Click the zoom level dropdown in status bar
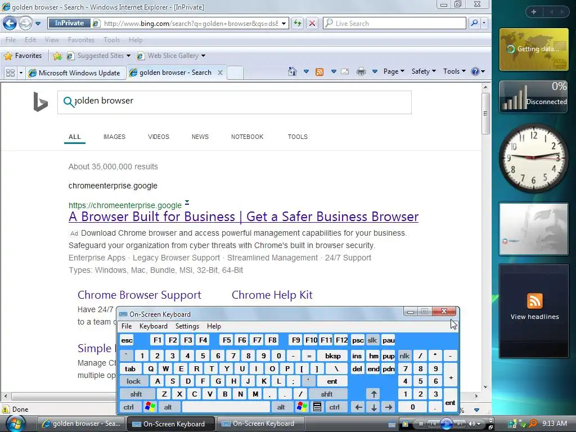576x432 pixels. pos(476,409)
